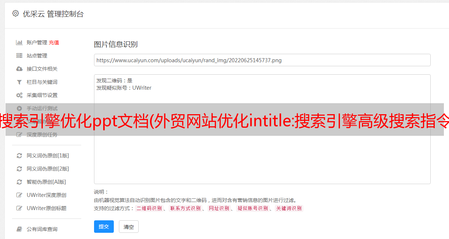Open 站点管理 menu item
449x239 pixels.
coord(37,56)
